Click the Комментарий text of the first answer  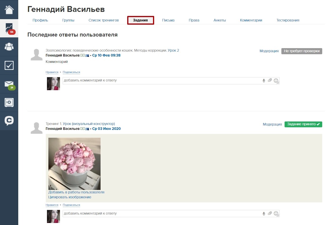click(x=57, y=62)
